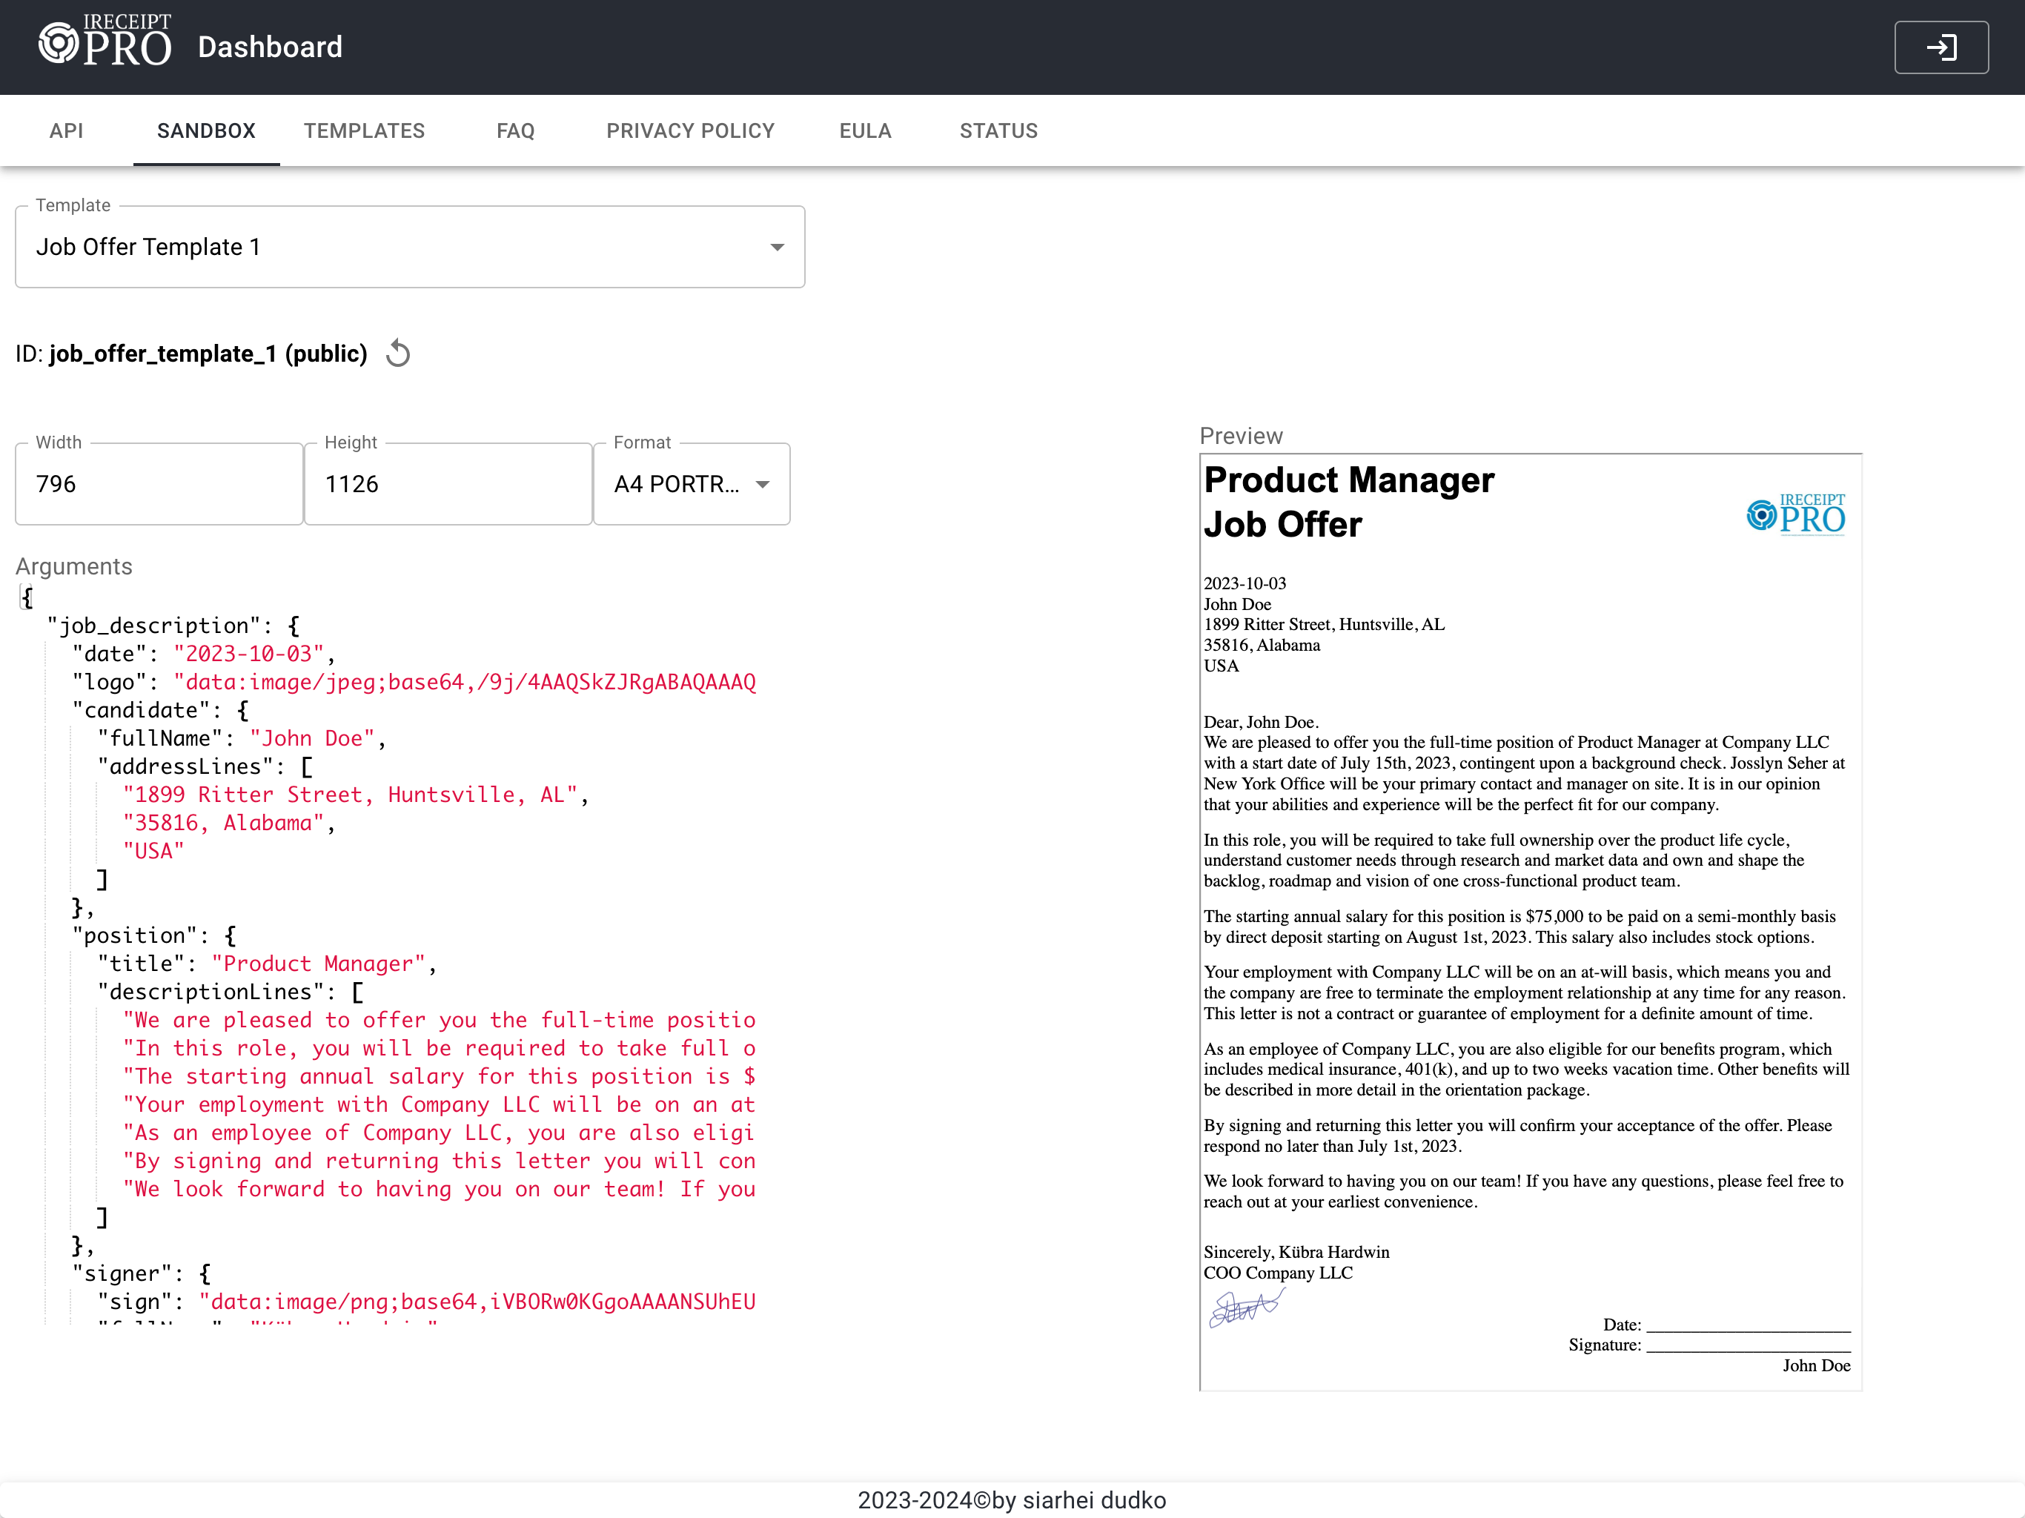Open the EULA tab

865,131
